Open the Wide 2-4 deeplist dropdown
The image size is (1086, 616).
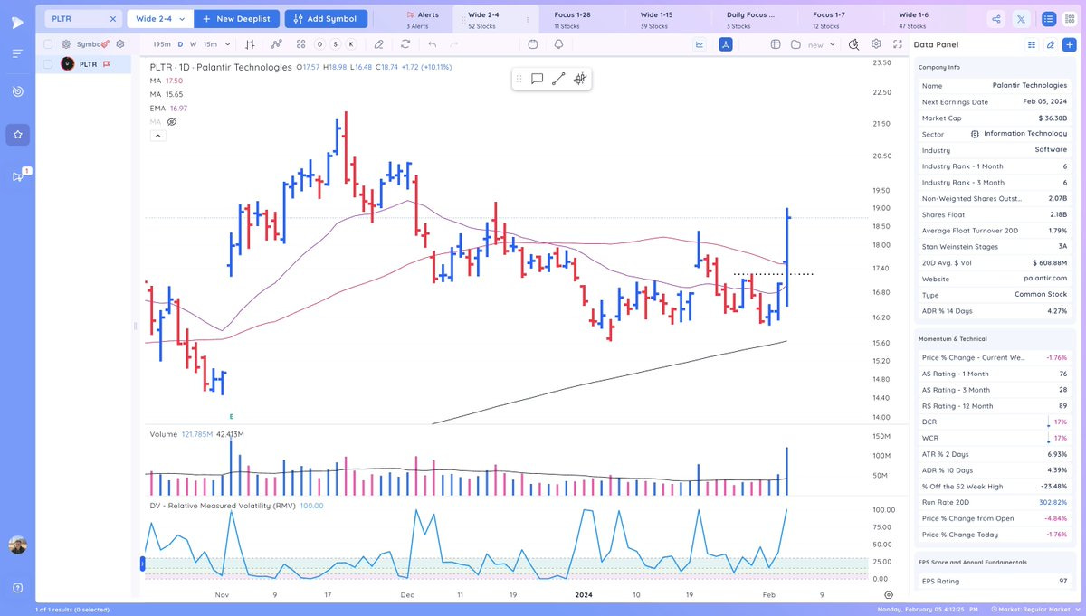coord(158,18)
